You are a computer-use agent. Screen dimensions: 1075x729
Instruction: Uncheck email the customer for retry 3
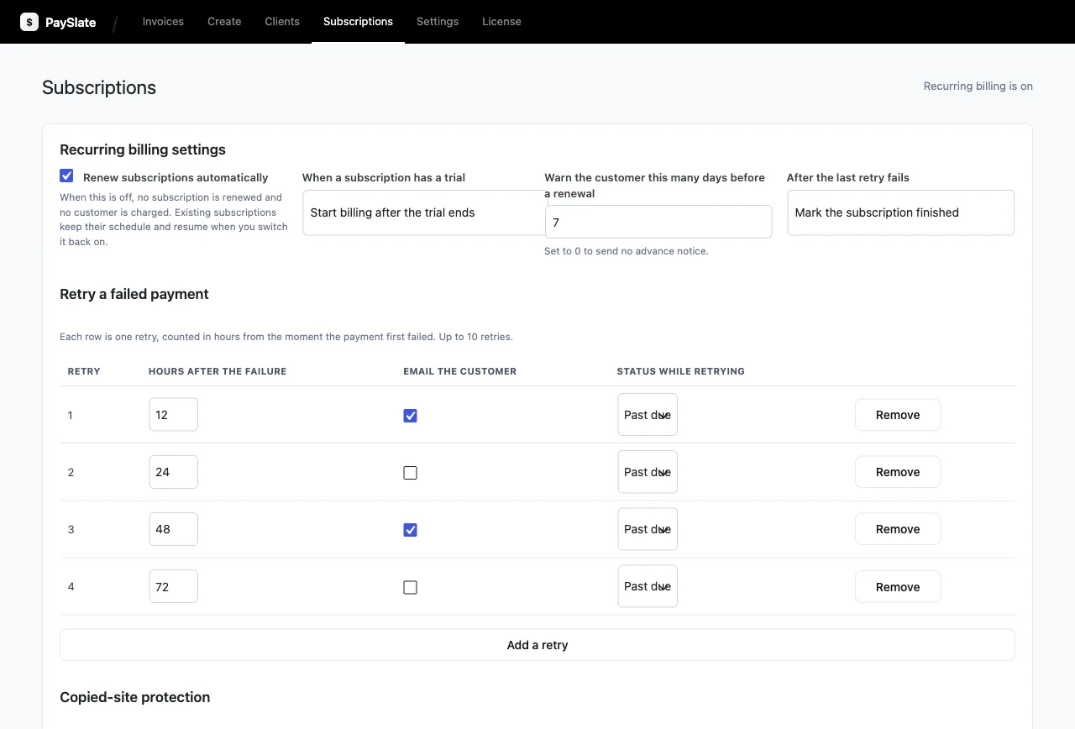[410, 530]
